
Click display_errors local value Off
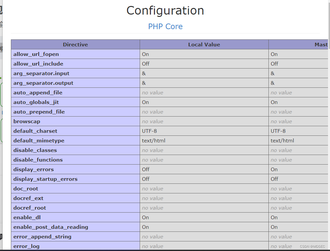(x=146, y=170)
